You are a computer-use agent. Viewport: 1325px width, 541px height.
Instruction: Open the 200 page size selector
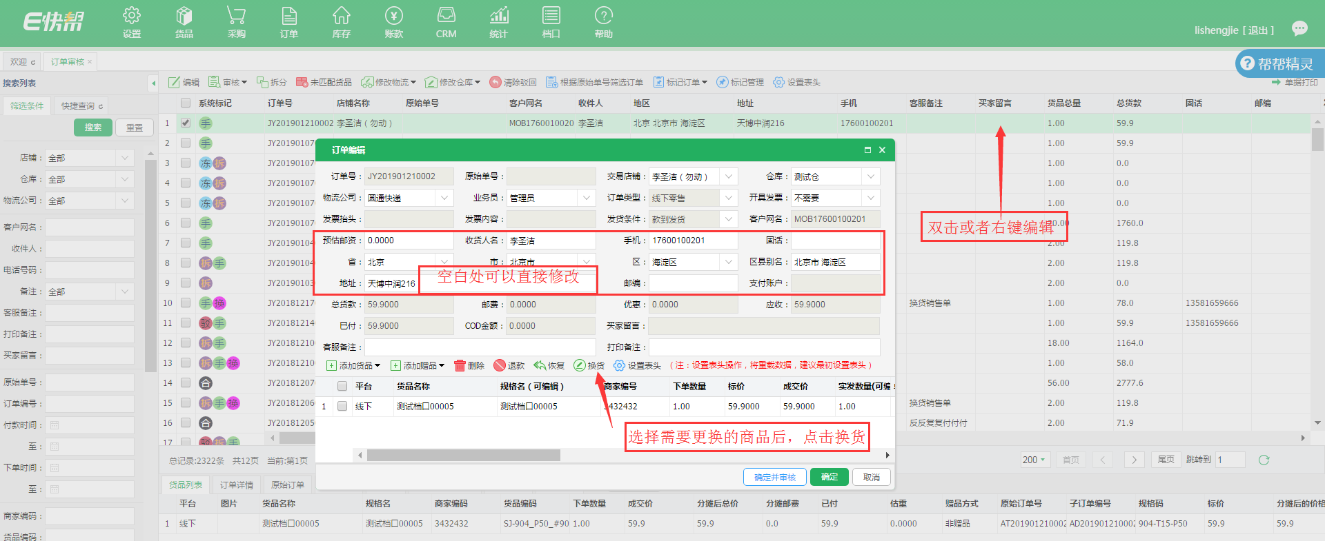(x=1034, y=460)
